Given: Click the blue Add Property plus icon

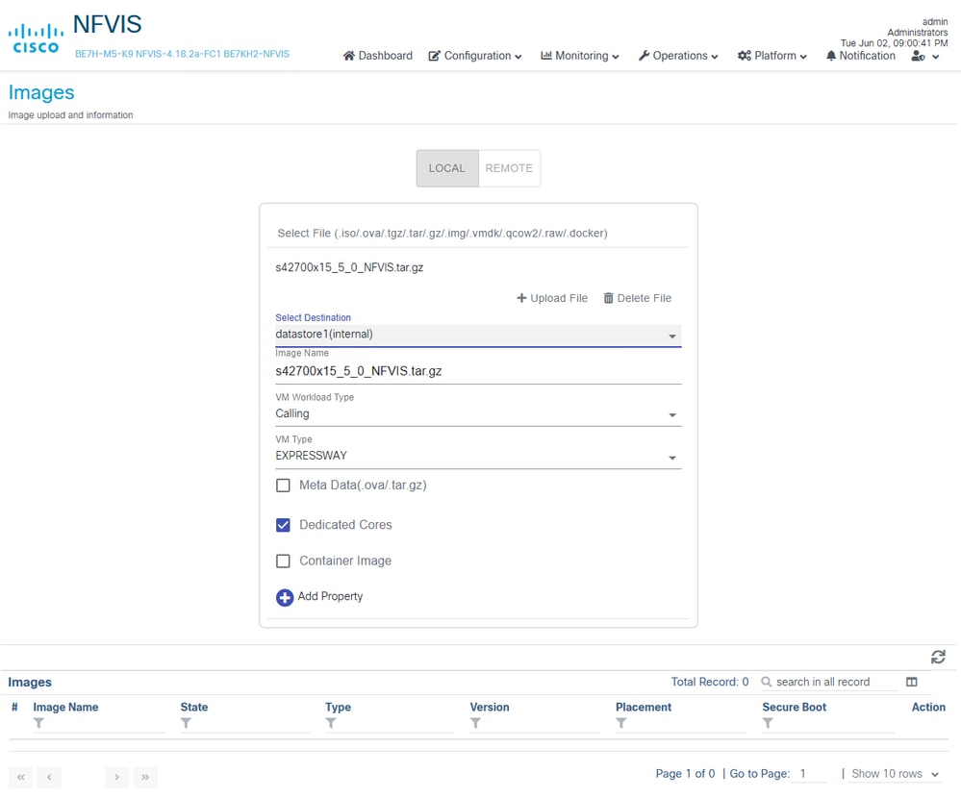Looking at the screenshot, I should tap(285, 597).
